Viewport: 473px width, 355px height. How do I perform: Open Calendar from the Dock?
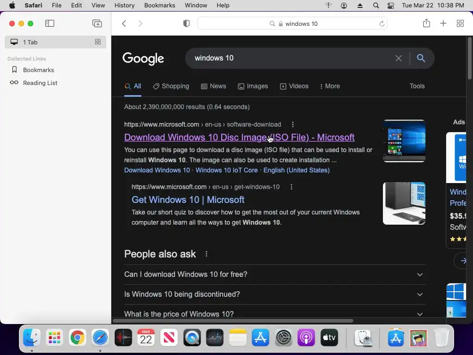146,337
